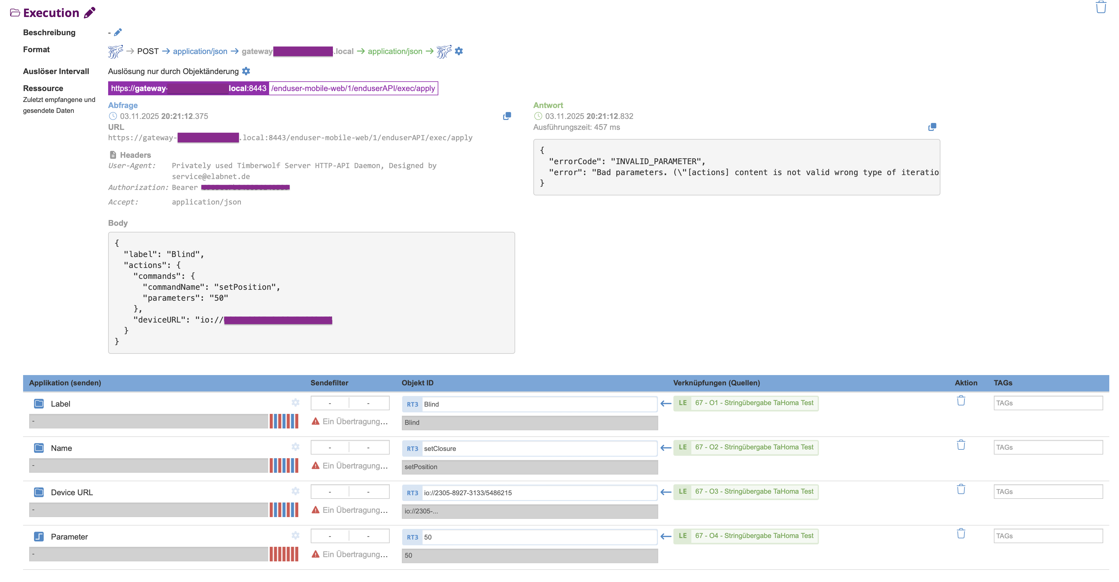Open linked source 67 - O4 Stringübergabe TaHoma Test
1119x582 pixels.
(x=754, y=536)
